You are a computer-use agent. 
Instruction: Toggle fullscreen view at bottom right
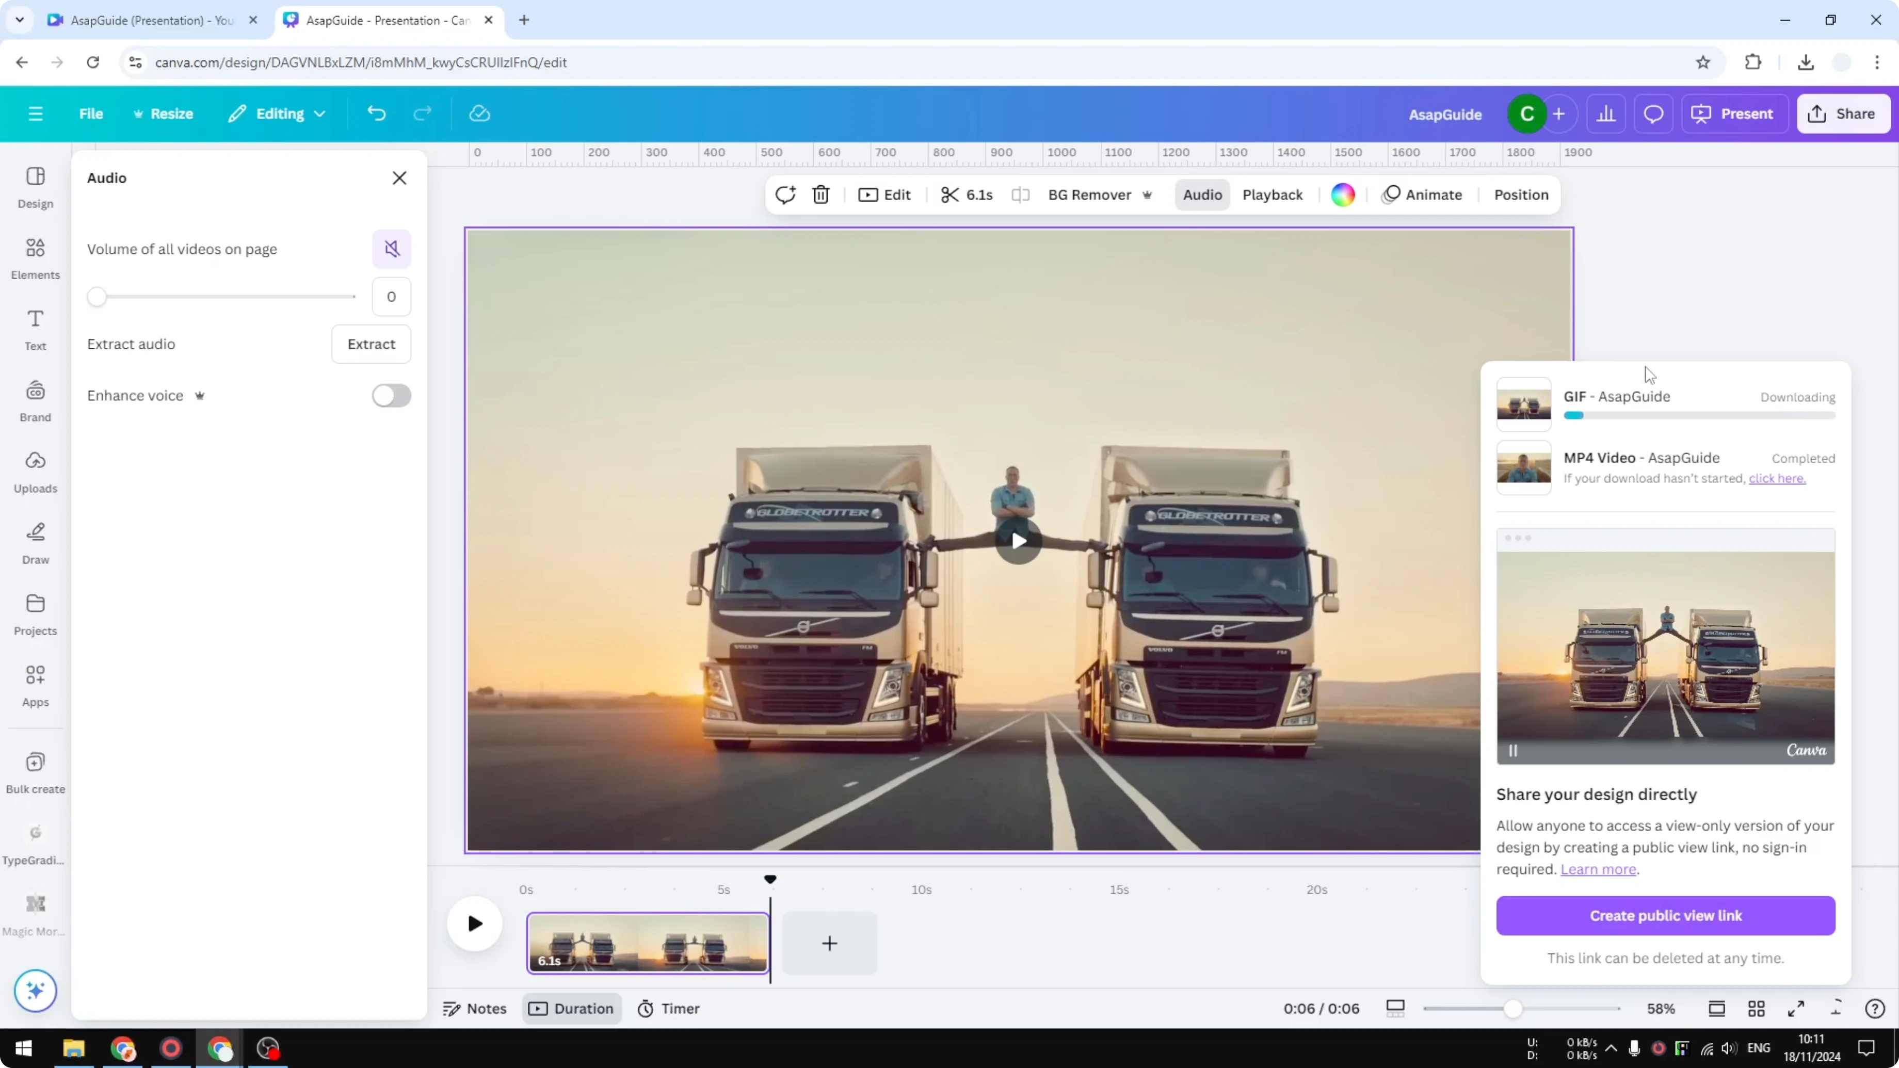1796,1008
